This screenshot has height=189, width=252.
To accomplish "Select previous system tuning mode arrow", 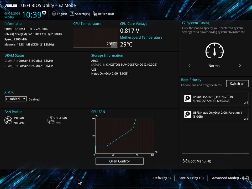I will pyautogui.click(x=189, y=66).
